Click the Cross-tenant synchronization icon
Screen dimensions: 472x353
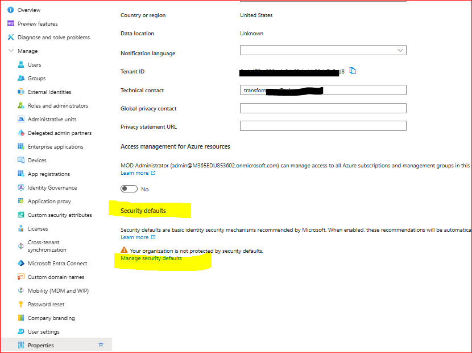pos(21,246)
